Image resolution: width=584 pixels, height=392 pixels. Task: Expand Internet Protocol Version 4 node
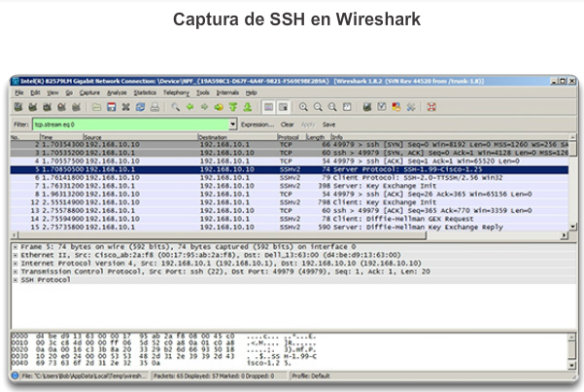click(16, 264)
